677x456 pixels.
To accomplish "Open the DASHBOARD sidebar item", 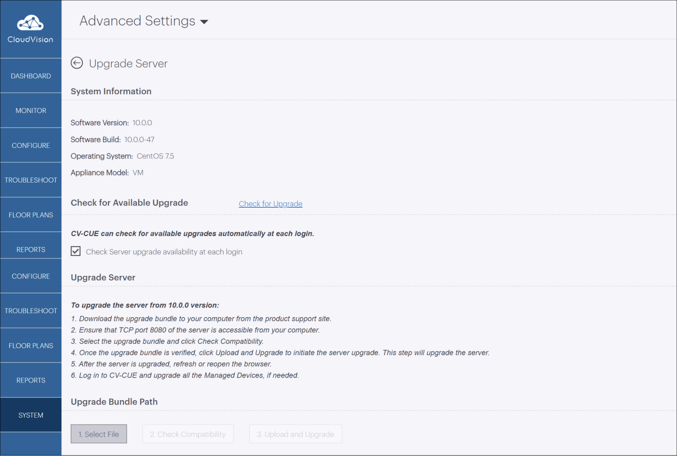I will (x=31, y=76).
